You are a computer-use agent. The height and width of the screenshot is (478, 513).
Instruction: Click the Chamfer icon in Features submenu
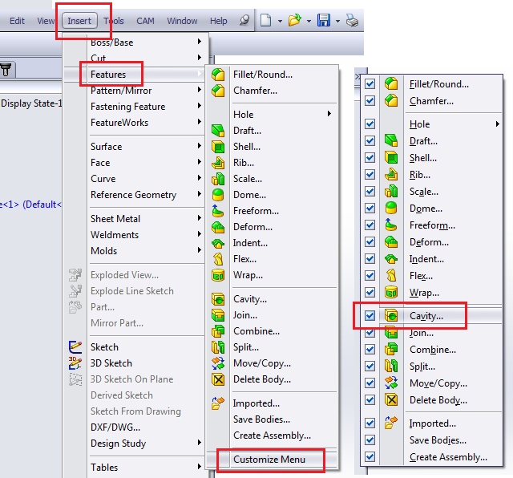point(218,91)
